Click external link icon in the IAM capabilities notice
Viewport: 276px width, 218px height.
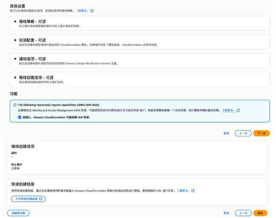tap(238, 110)
